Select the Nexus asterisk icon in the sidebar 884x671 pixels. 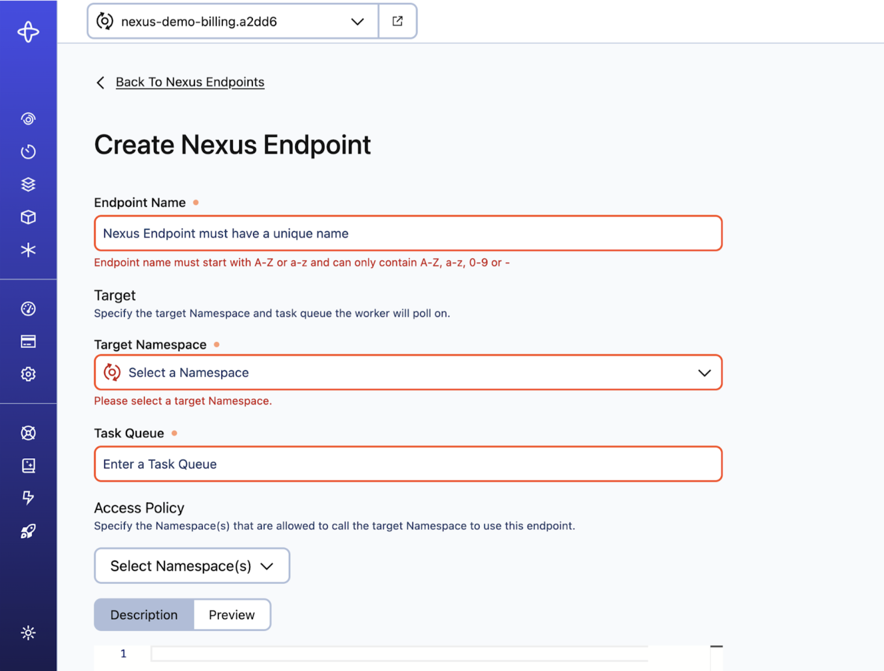[x=29, y=250]
